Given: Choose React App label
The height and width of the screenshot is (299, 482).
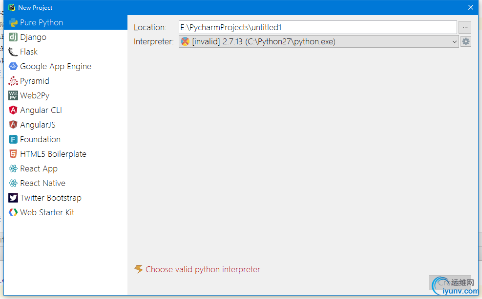Looking at the screenshot, I should [x=39, y=168].
